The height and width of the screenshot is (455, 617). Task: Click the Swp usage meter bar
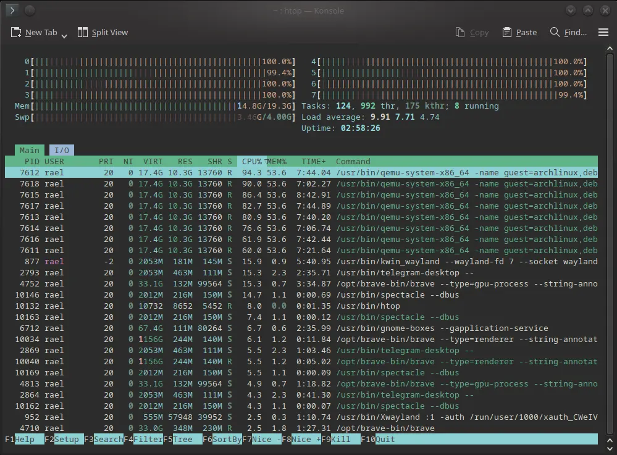coord(155,117)
